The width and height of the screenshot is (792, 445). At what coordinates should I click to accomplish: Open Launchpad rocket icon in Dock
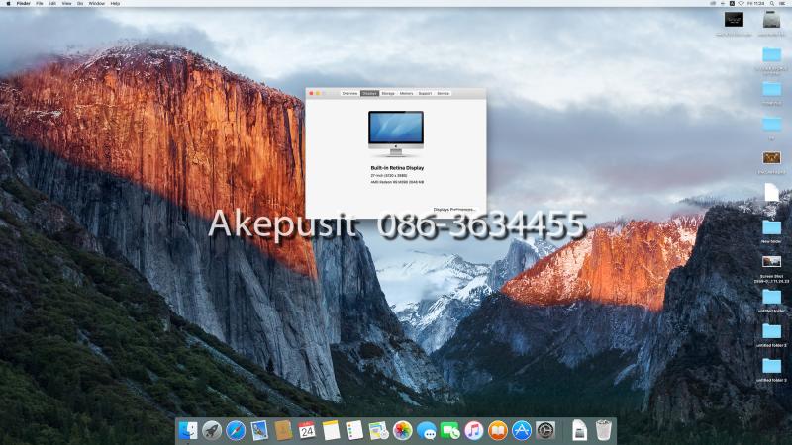pyautogui.click(x=212, y=430)
